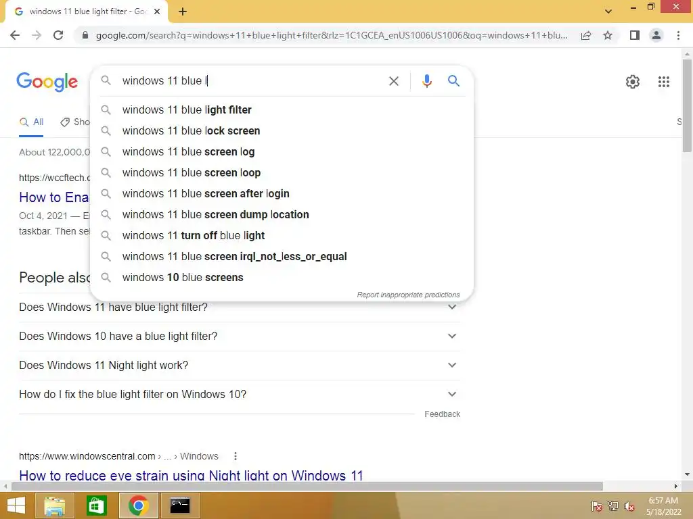The width and height of the screenshot is (693, 519).
Task: Click horizontal scrollbar right arrow
Action: click(676, 486)
